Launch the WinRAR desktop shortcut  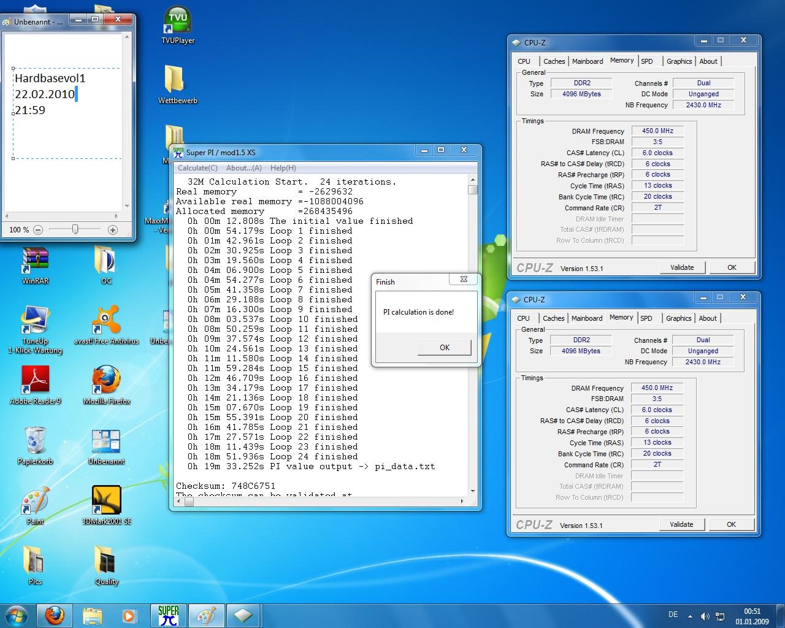[35, 264]
